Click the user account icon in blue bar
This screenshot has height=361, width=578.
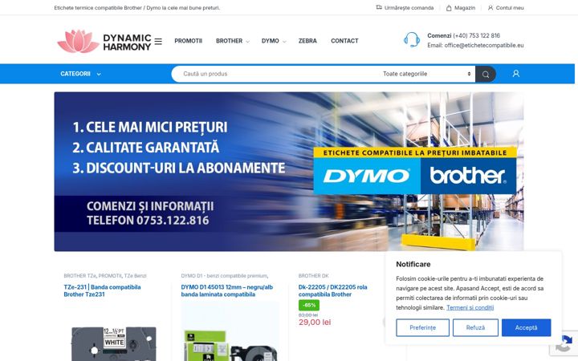(x=516, y=74)
